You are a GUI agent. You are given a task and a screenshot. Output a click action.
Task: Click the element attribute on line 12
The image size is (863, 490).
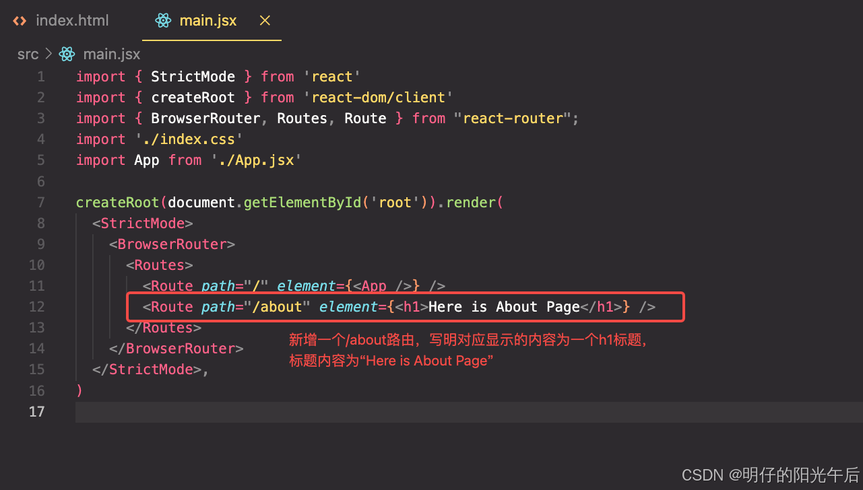click(x=348, y=307)
